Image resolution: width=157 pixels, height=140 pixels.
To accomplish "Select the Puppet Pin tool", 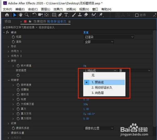I will click(x=101, y=15).
